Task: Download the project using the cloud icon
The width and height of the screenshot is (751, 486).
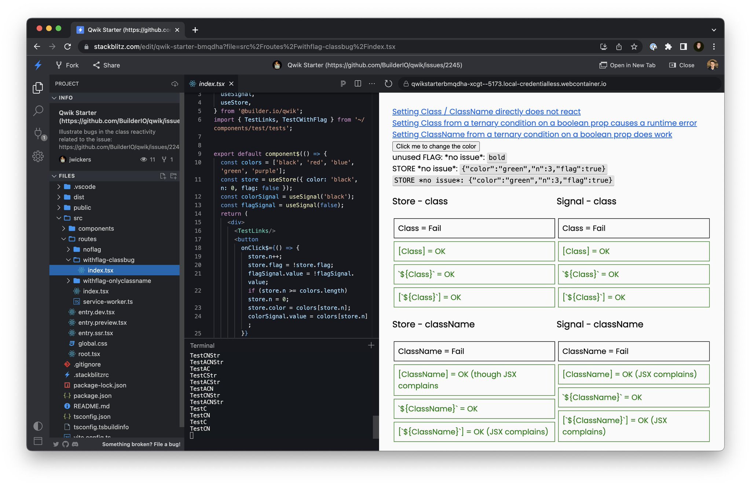Action: pos(174,84)
